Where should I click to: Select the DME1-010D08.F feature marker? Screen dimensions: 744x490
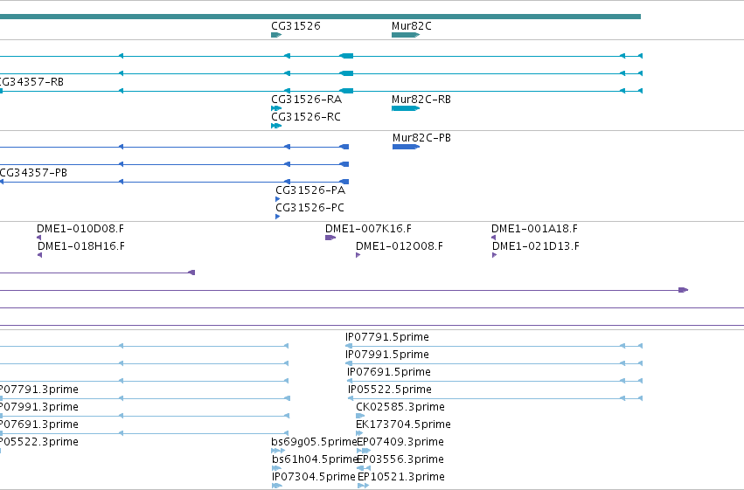click(39, 238)
